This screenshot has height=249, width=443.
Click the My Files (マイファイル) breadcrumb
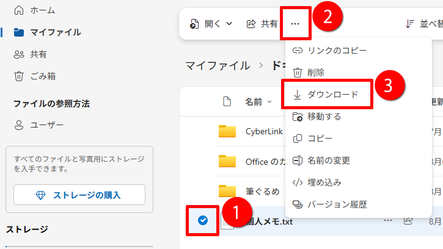pyautogui.click(x=218, y=66)
